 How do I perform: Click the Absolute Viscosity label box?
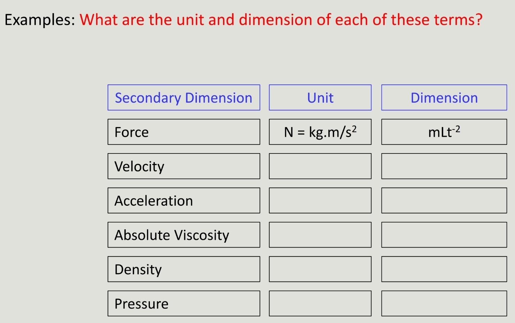click(x=184, y=235)
